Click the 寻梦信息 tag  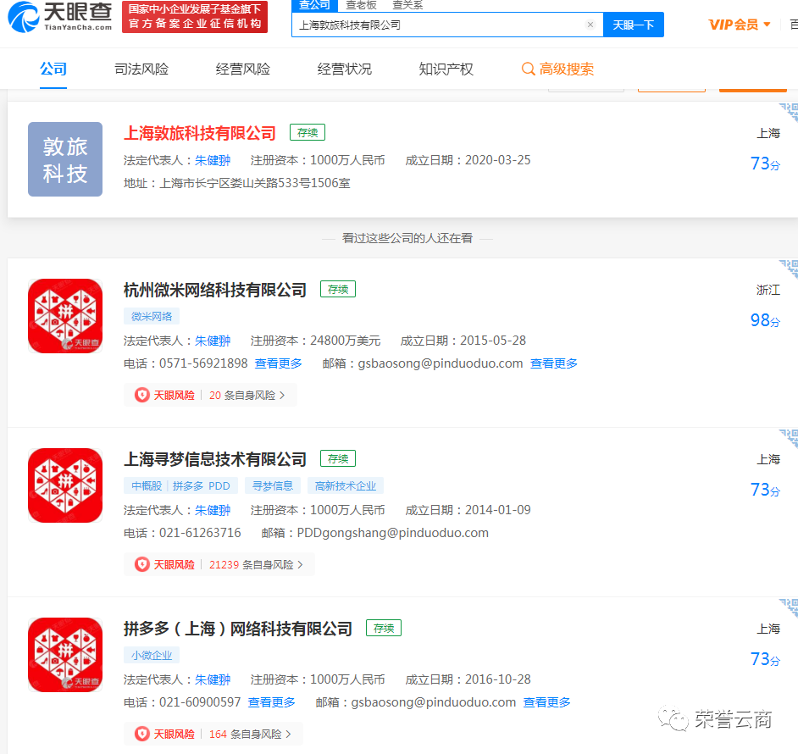(273, 485)
